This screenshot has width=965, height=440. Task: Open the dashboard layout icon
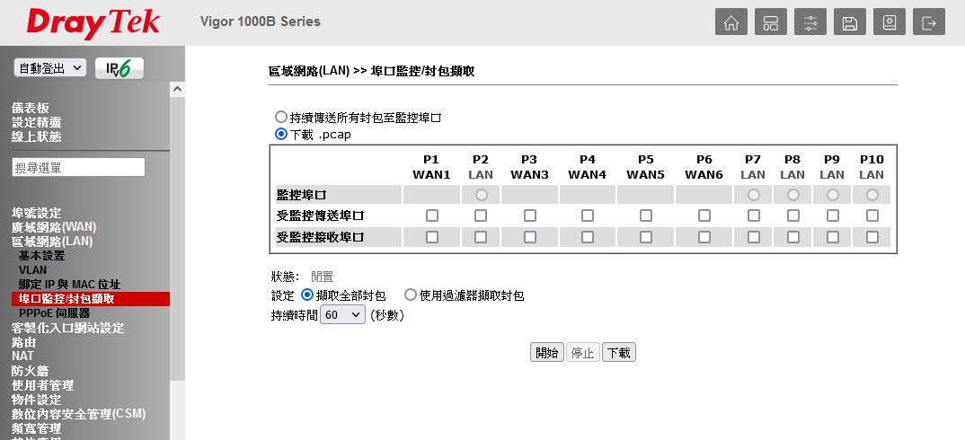pyautogui.click(x=771, y=22)
